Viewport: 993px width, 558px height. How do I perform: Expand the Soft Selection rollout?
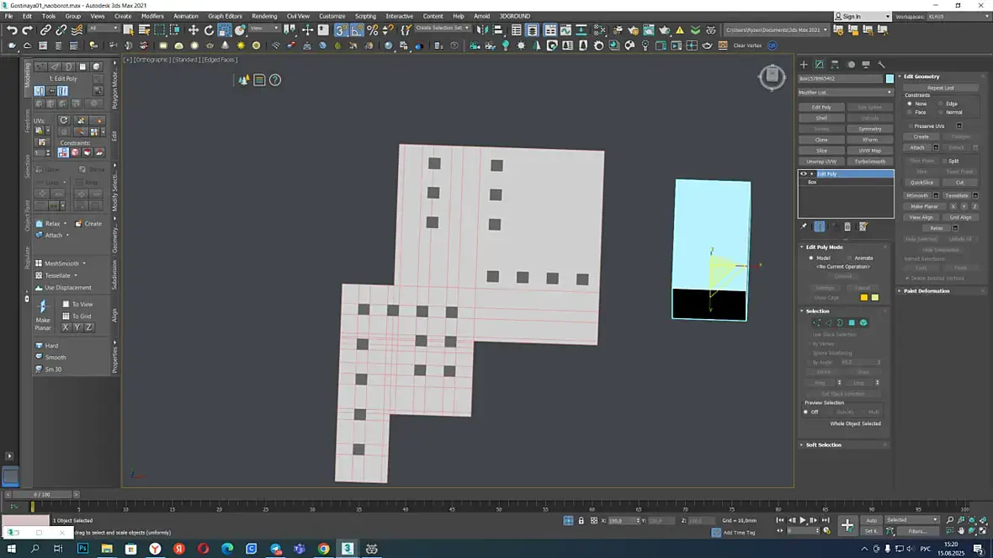[823, 444]
